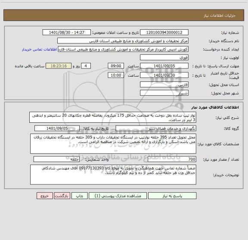This screenshot has width=248, height=240.
Task: Click the buyer organization name field
Action: (123, 41)
